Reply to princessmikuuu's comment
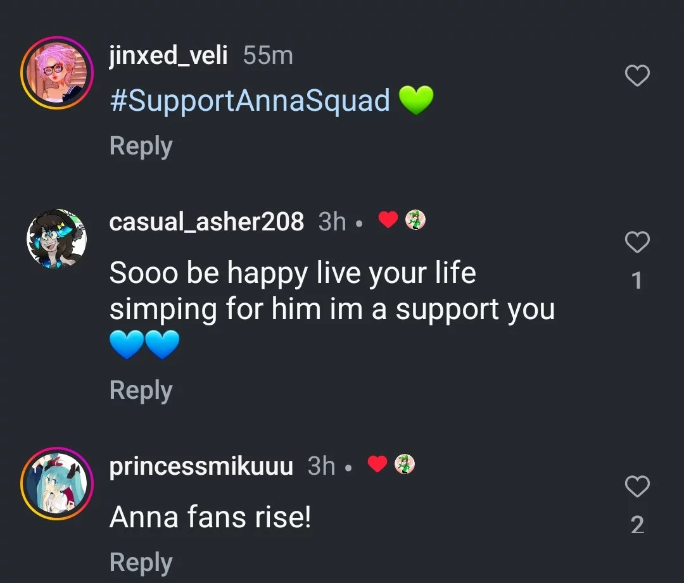This screenshot has height=583, width=684. [x=141, y=563]
